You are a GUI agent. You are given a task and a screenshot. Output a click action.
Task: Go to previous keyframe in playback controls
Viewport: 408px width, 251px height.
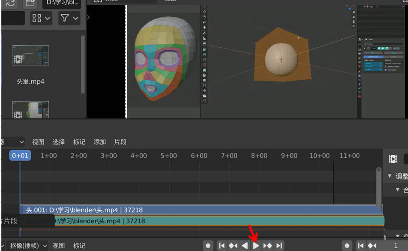pyautogui.click(x=233, y=245)
